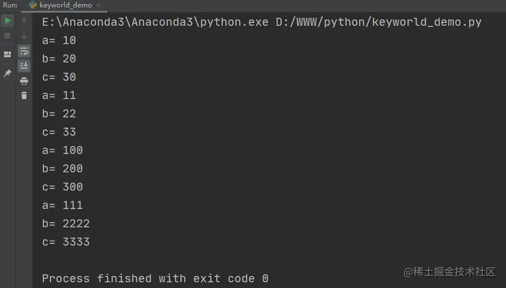
Task: Click the 'Process finished with exit code 0' line
Action: (x=155, y=278)
